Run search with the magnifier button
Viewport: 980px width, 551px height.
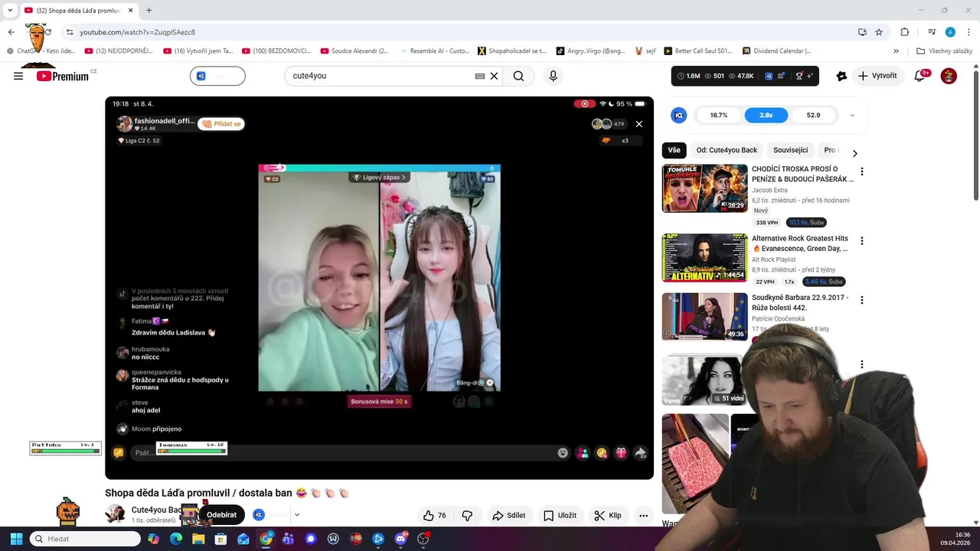(518, 76)
